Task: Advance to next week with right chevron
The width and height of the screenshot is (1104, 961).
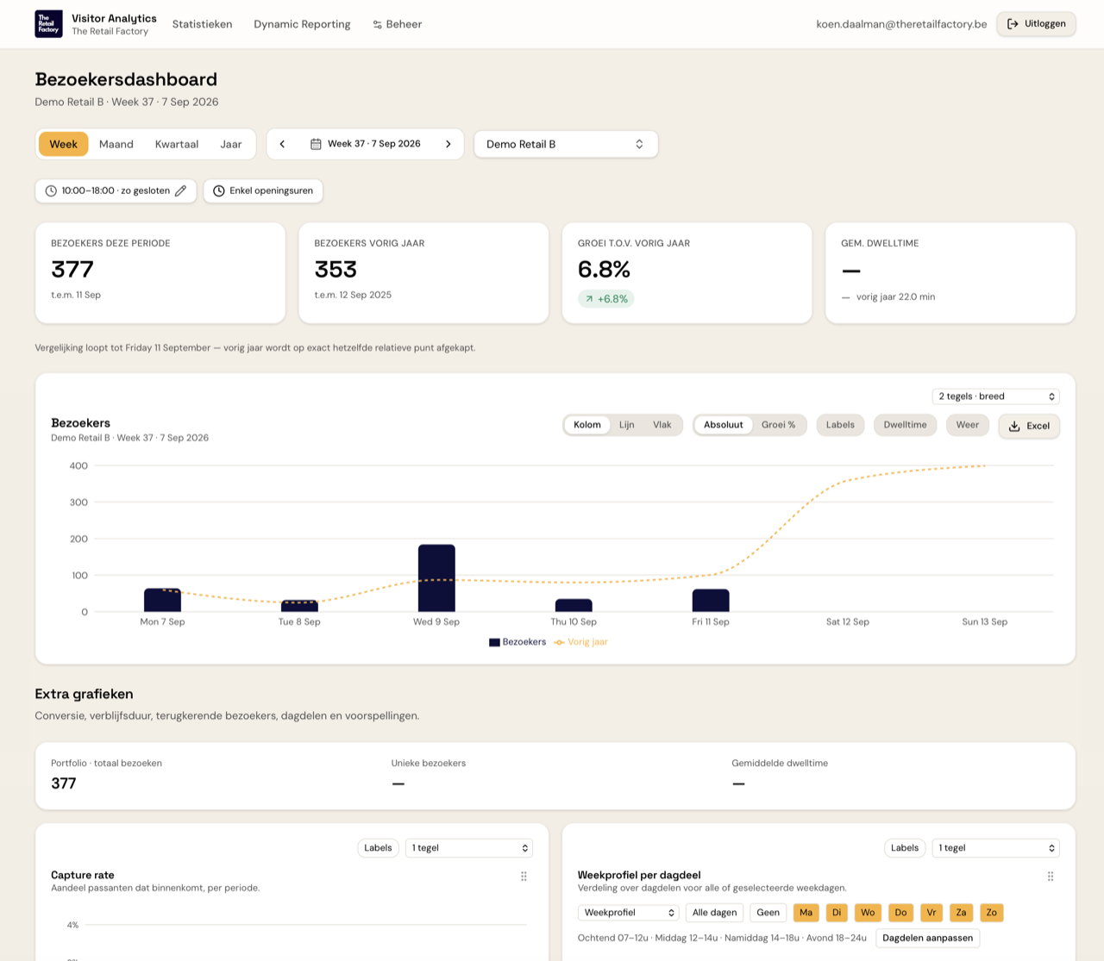Action: 448,144
